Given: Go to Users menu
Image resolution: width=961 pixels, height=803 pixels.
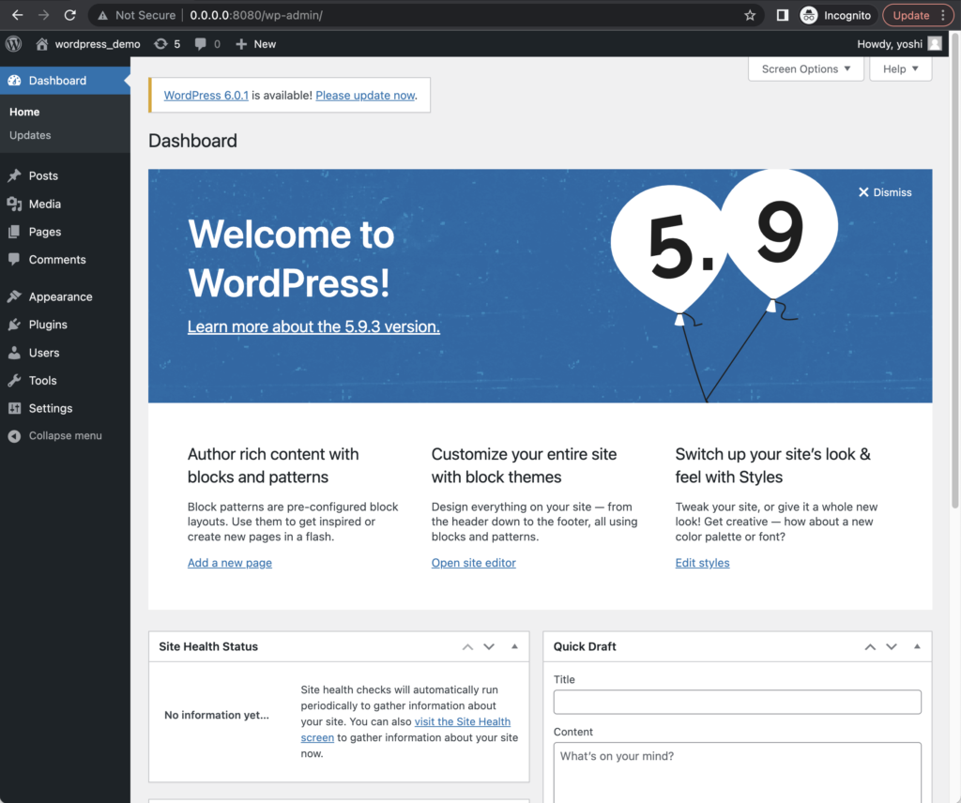Looking at the screenshot, I should (x=44, y=353).
